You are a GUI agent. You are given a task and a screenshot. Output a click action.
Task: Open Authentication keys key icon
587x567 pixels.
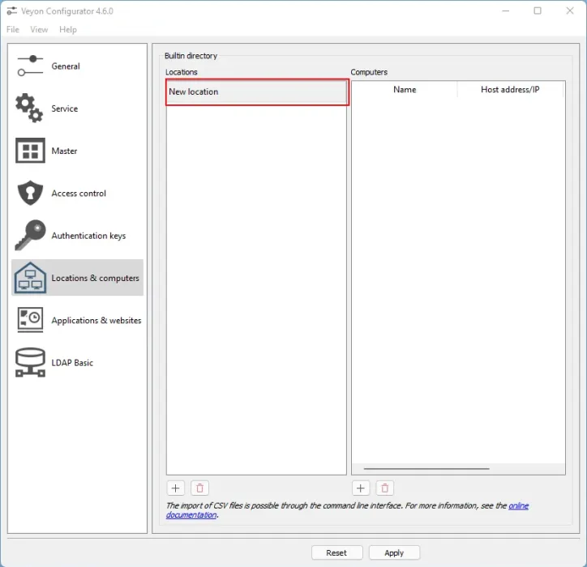[30, 235]
